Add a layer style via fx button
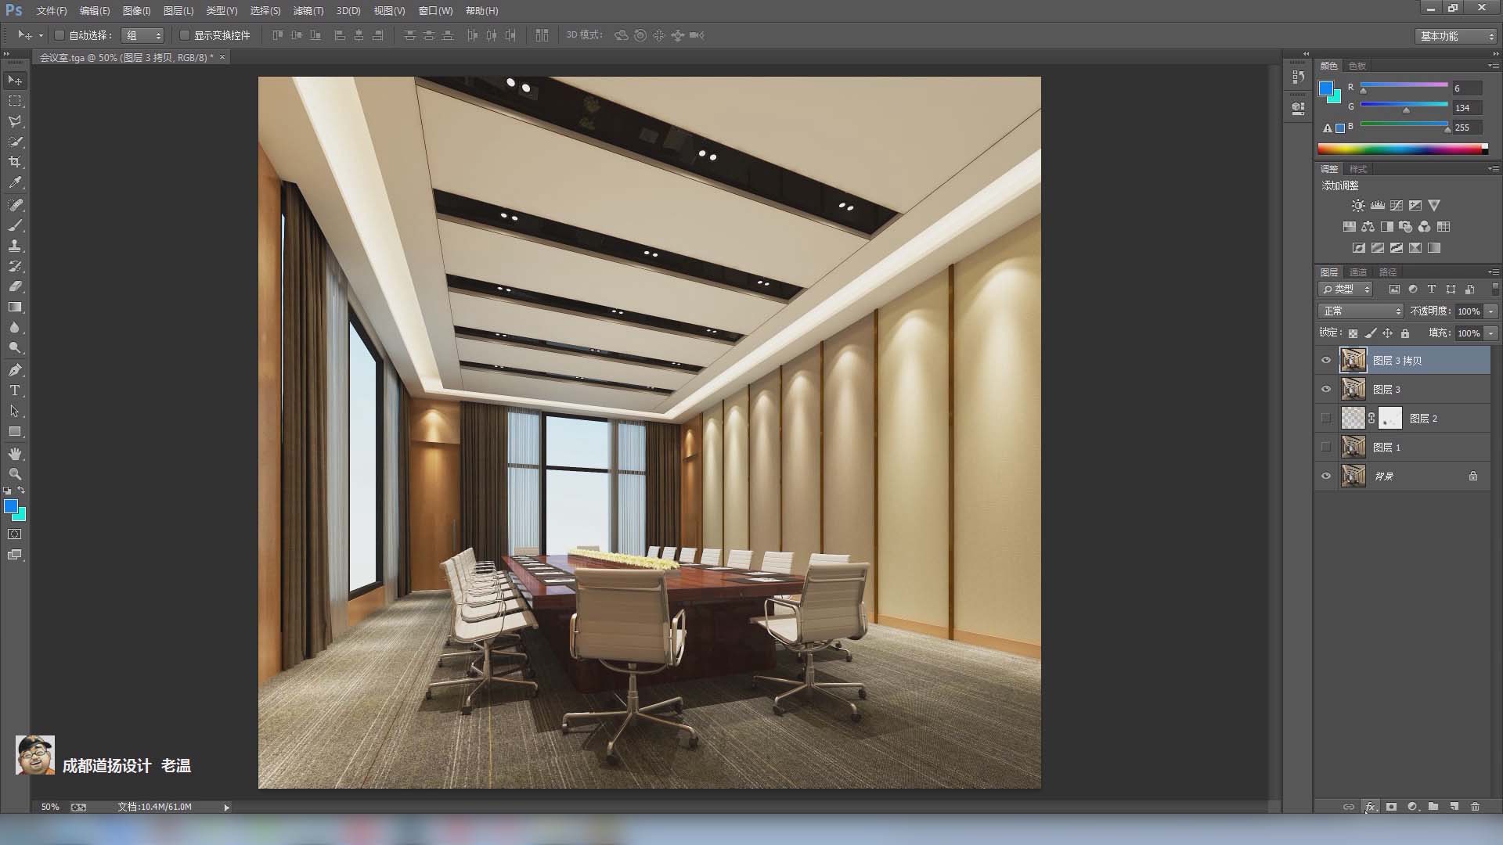1503x845 pixels. click(1370, 807)
